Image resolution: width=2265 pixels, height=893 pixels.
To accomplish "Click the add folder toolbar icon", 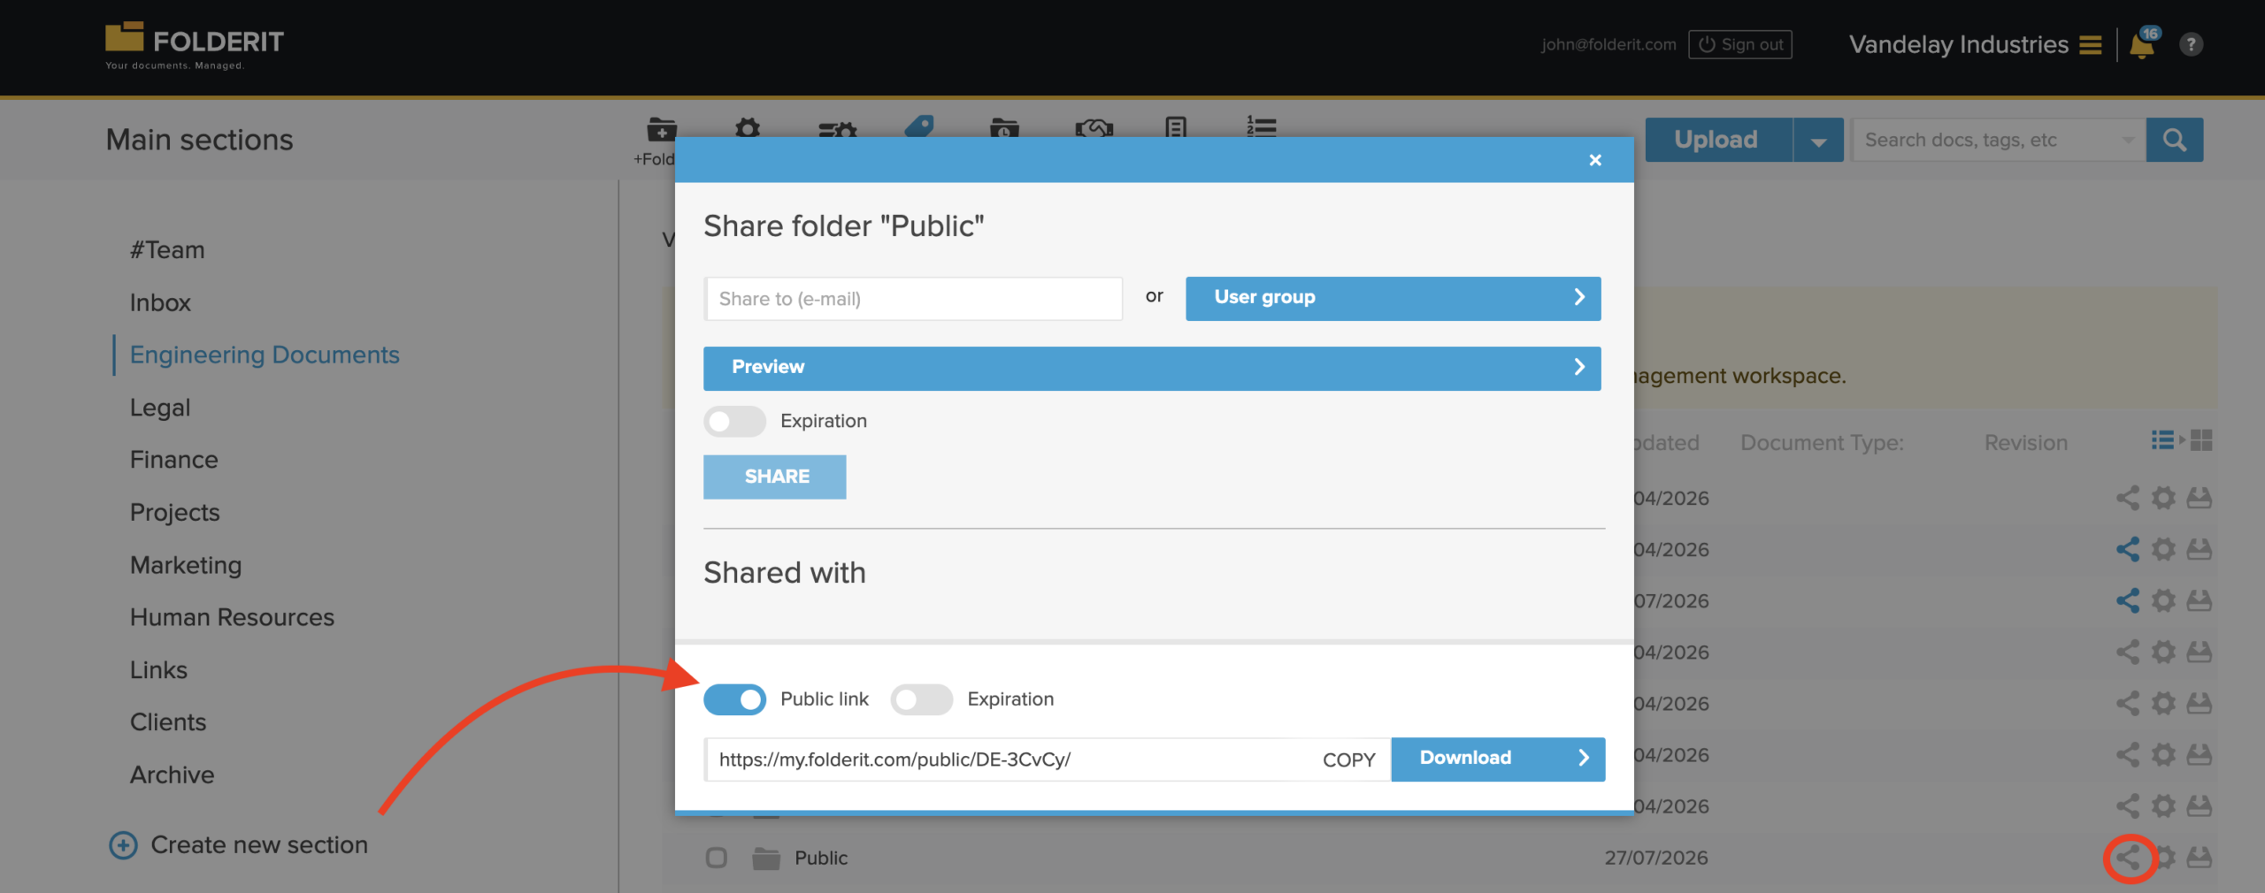I will 661,129.
